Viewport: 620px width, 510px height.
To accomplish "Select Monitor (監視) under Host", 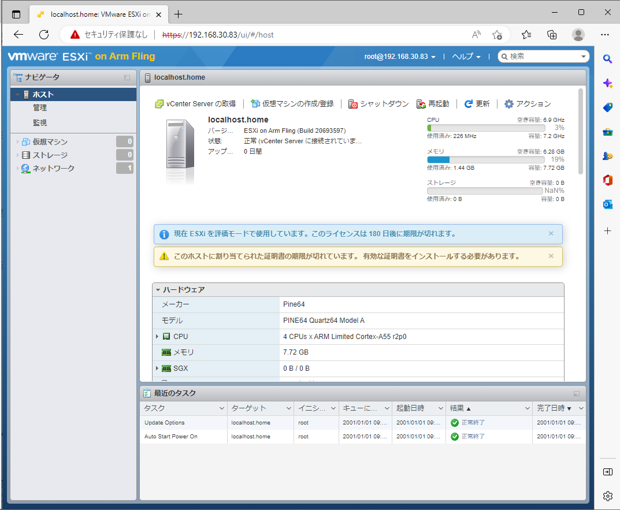I will click(x=39, y=122).
